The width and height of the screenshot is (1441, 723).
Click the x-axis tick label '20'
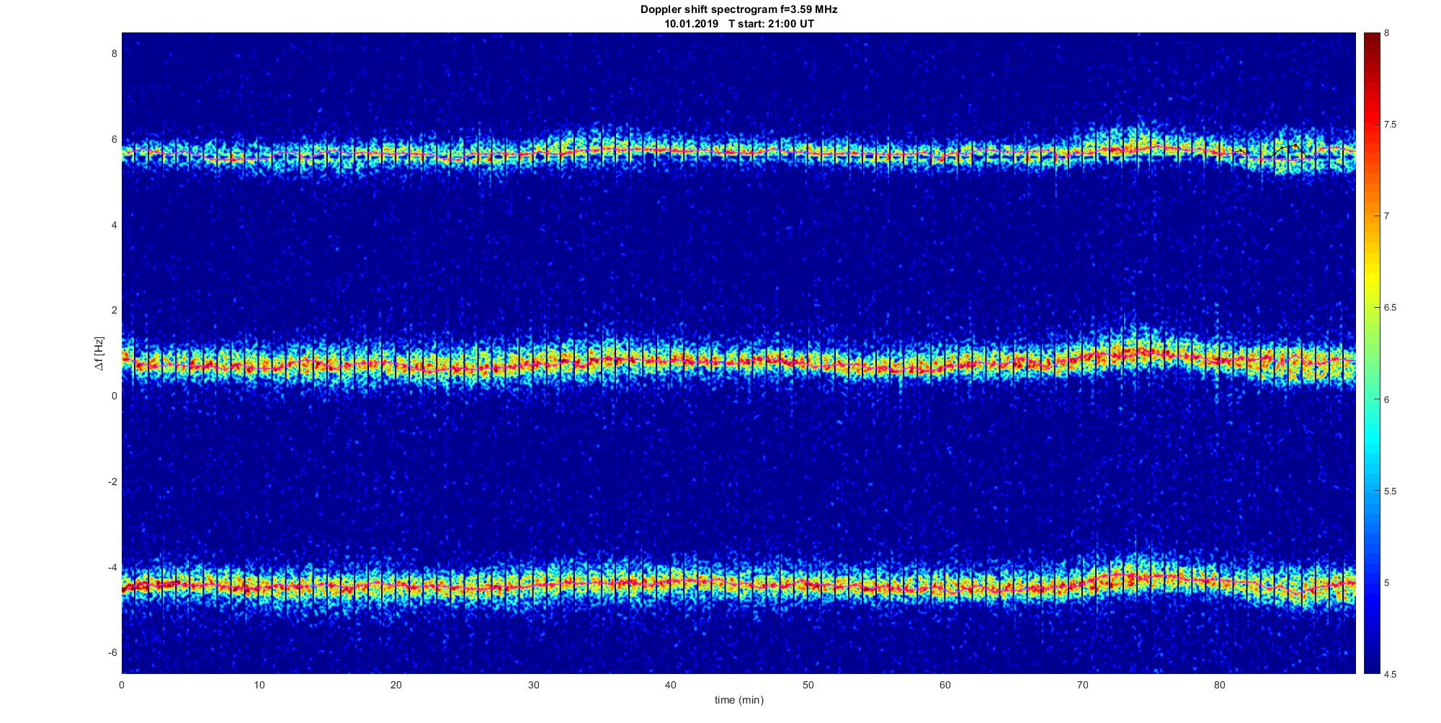396,686
